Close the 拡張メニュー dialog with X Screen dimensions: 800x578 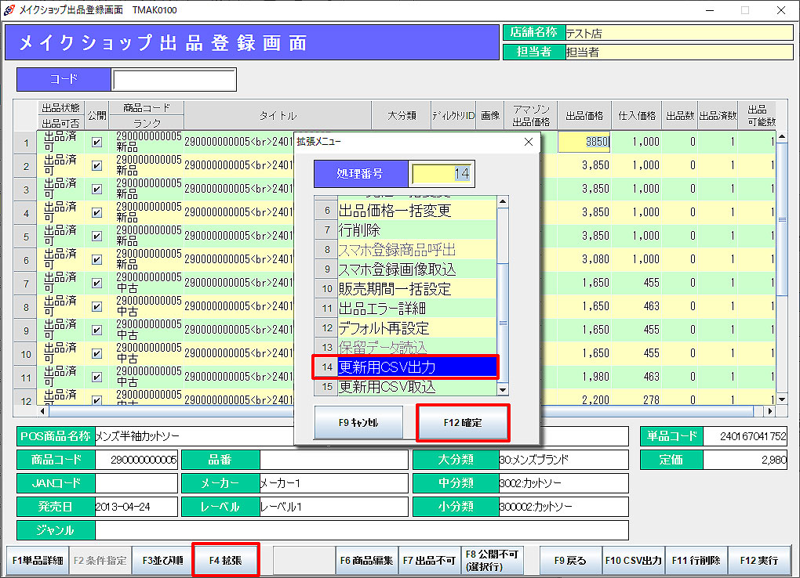[528, 142]
